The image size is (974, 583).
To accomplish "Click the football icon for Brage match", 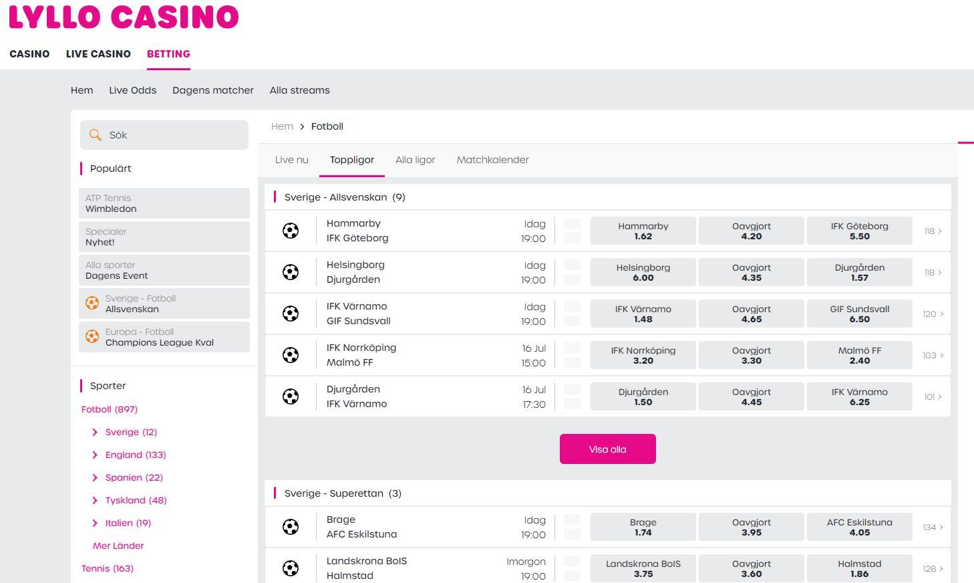I will (291, 528).
